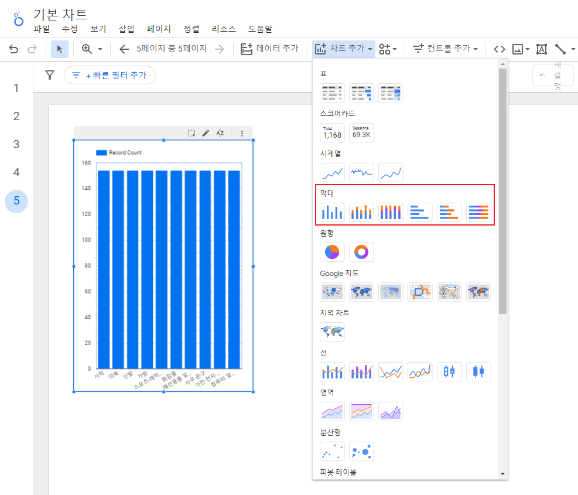Open community visualizations and components dropdown
578x495 pixels.
388,49
